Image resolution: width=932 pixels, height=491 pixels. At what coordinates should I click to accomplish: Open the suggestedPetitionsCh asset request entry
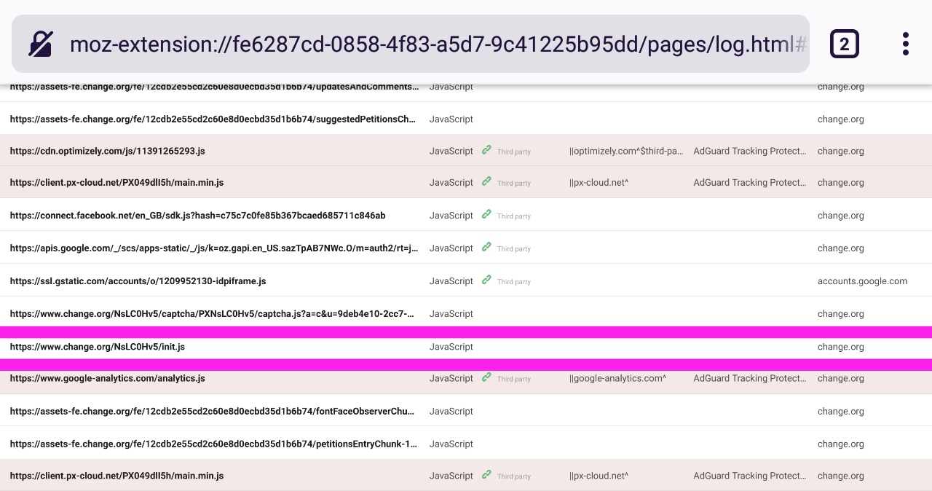tap(213, 119)
